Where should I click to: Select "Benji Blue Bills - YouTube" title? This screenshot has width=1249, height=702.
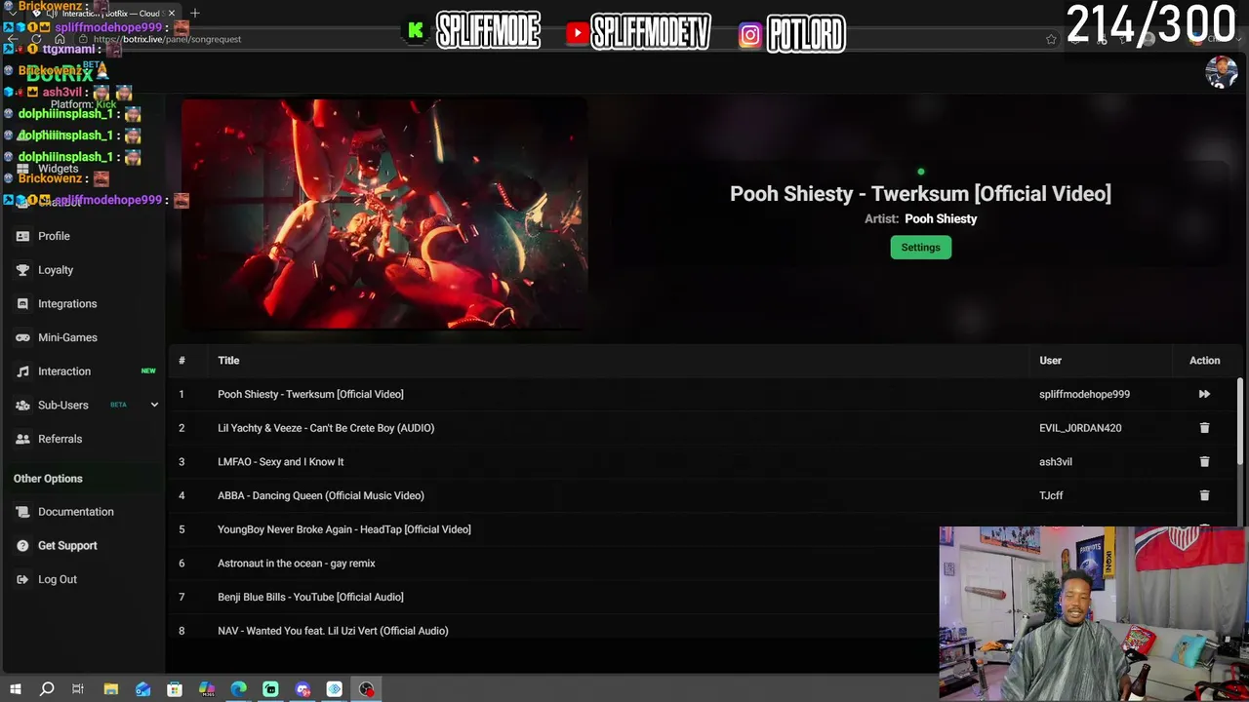[310, 597]
